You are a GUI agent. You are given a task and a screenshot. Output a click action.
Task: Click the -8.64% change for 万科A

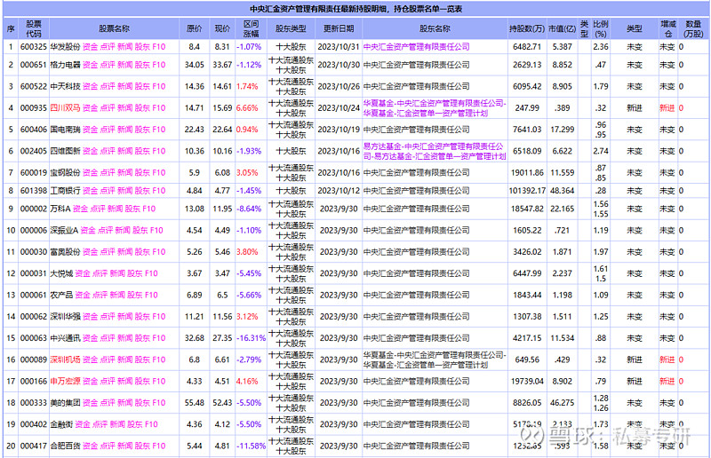pyautogui.click(x=249, y=209)
